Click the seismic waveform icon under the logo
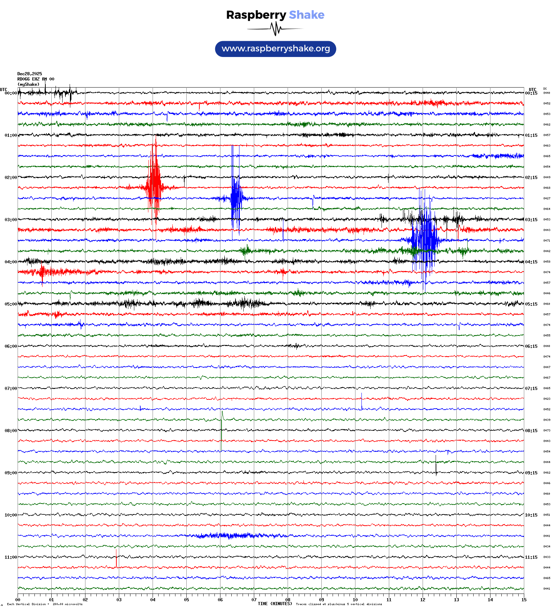Image resolution: width=552 pixels, height=609 pixels. 275,29
